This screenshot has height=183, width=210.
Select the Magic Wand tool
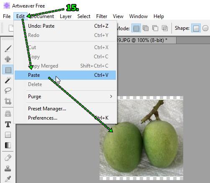(8, 80)
